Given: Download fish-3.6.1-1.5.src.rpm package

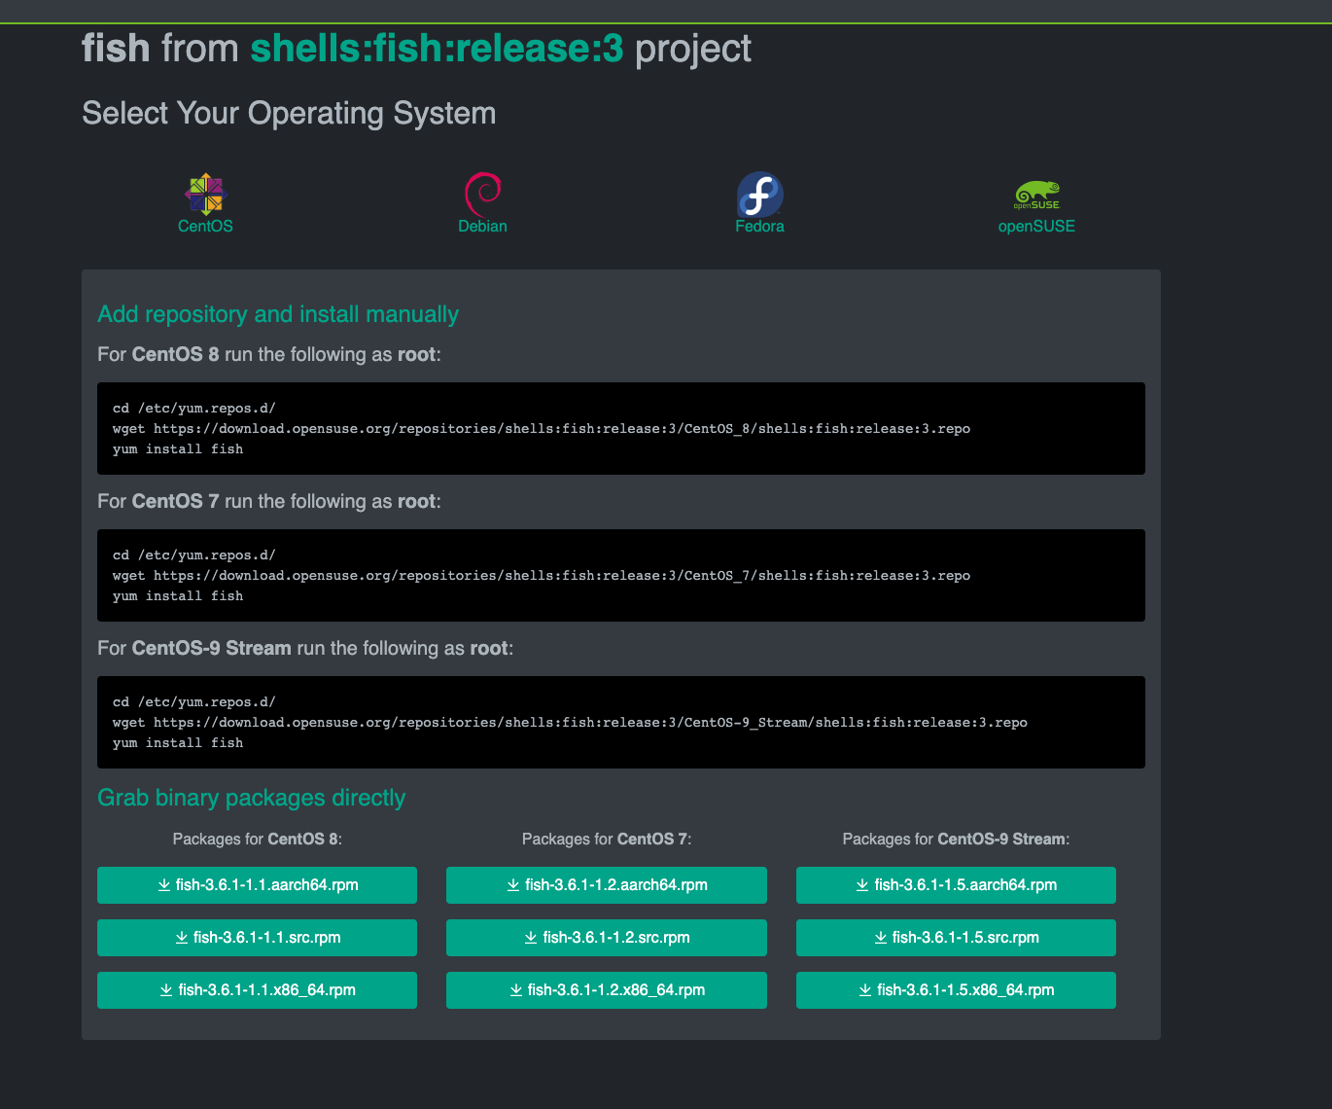Looking at the screenshot, I should coord(956,938).
